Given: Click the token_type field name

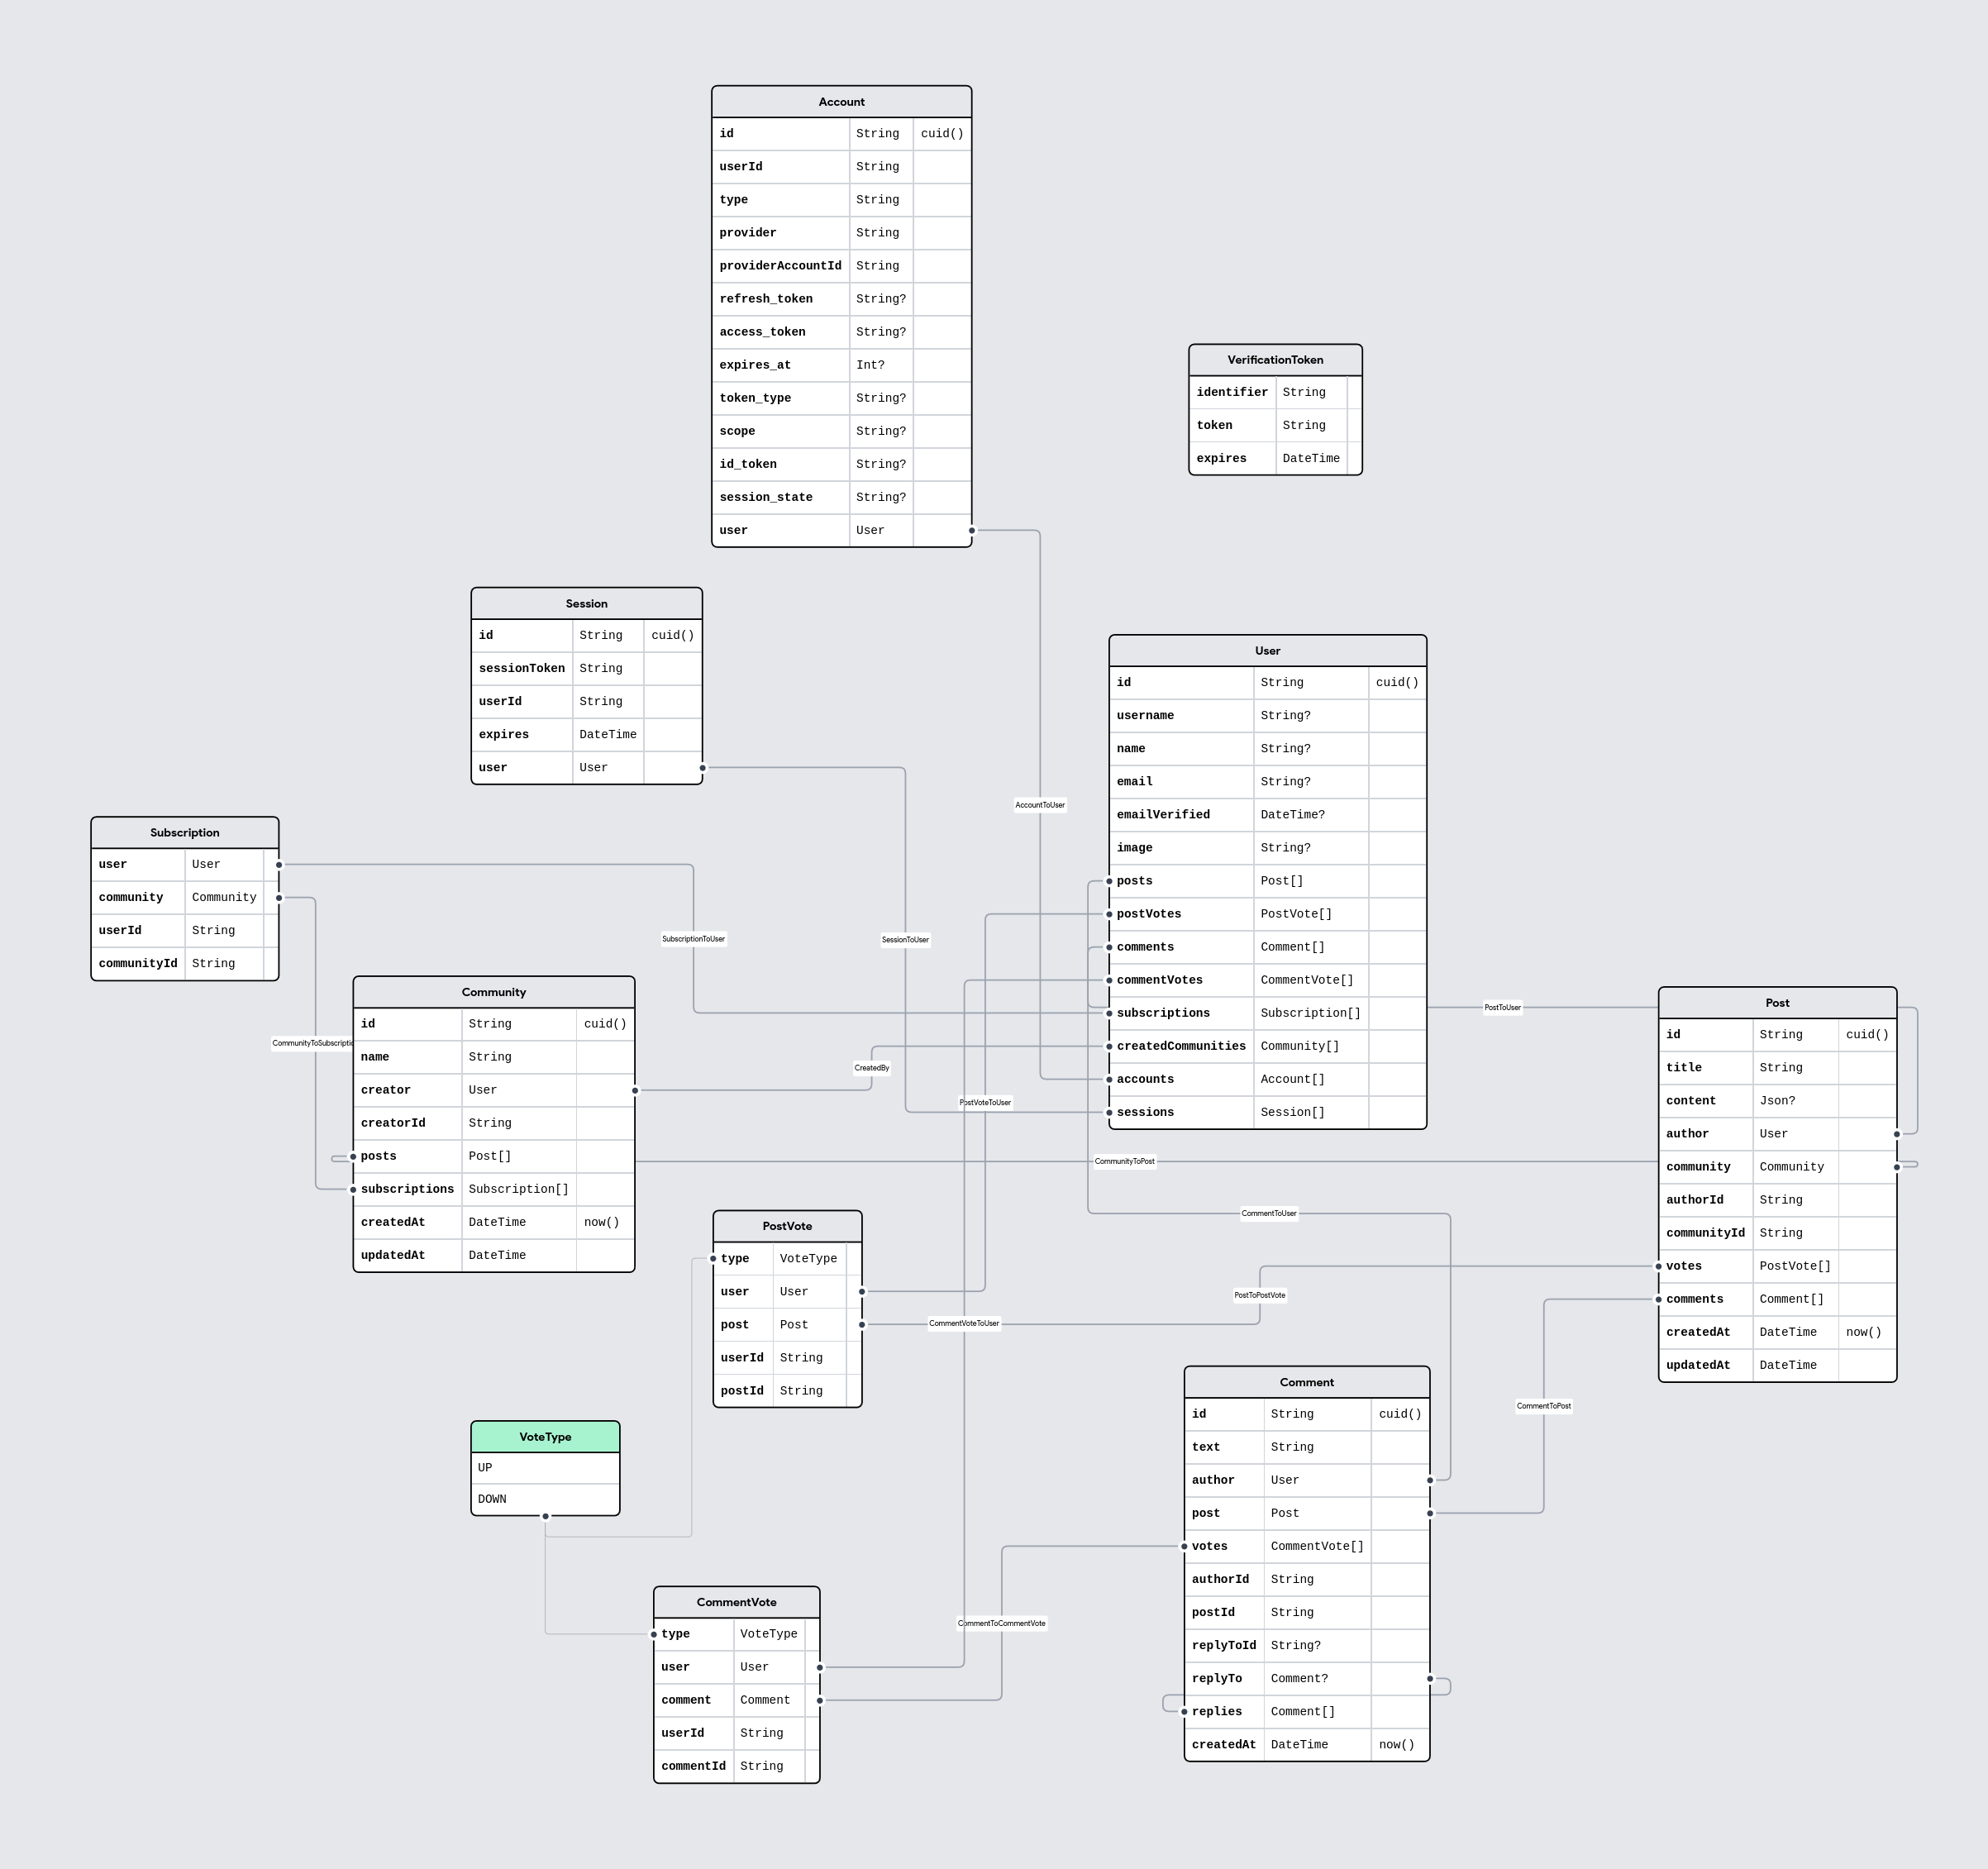Looking at the screenshot, I should point(755,398).
